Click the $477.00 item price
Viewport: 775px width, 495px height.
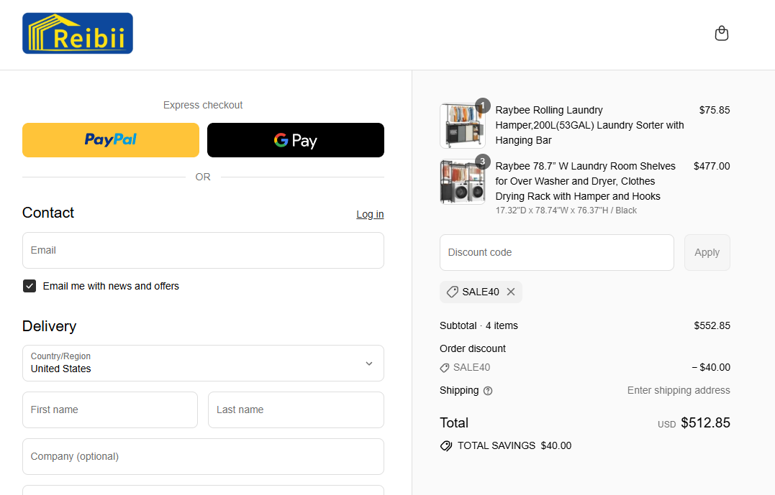[x=712, y=166]
